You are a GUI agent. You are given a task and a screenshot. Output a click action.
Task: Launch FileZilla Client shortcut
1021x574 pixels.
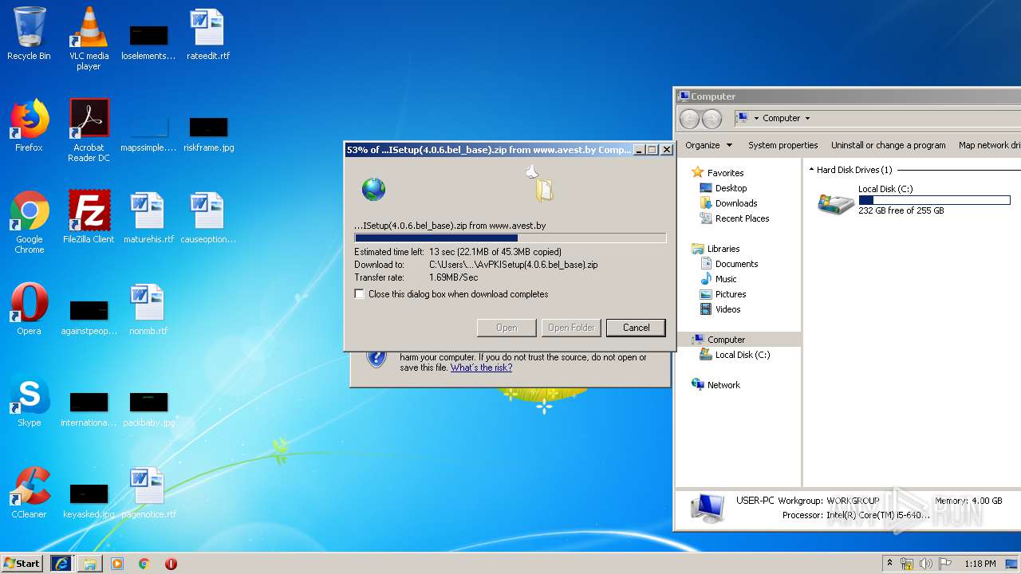coord(89,217)
